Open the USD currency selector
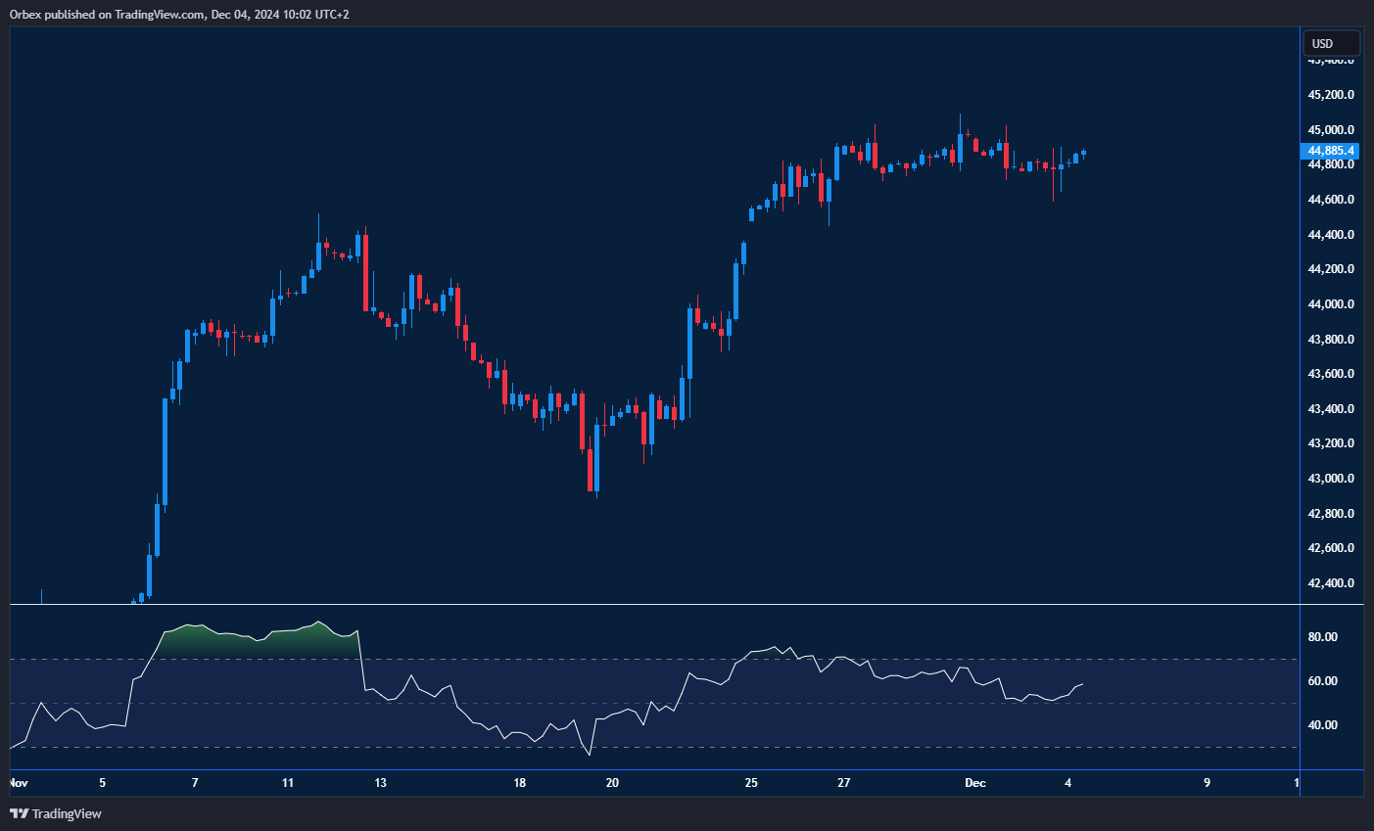This screenshot has height=831, width=1374. pos(1330,43)
